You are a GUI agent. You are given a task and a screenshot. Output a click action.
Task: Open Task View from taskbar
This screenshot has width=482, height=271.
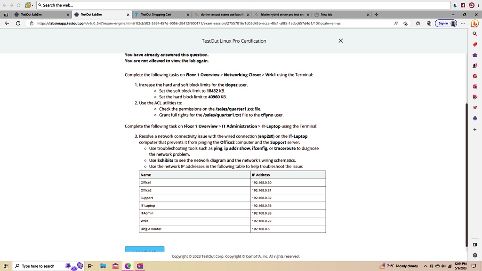coord(90,266)
